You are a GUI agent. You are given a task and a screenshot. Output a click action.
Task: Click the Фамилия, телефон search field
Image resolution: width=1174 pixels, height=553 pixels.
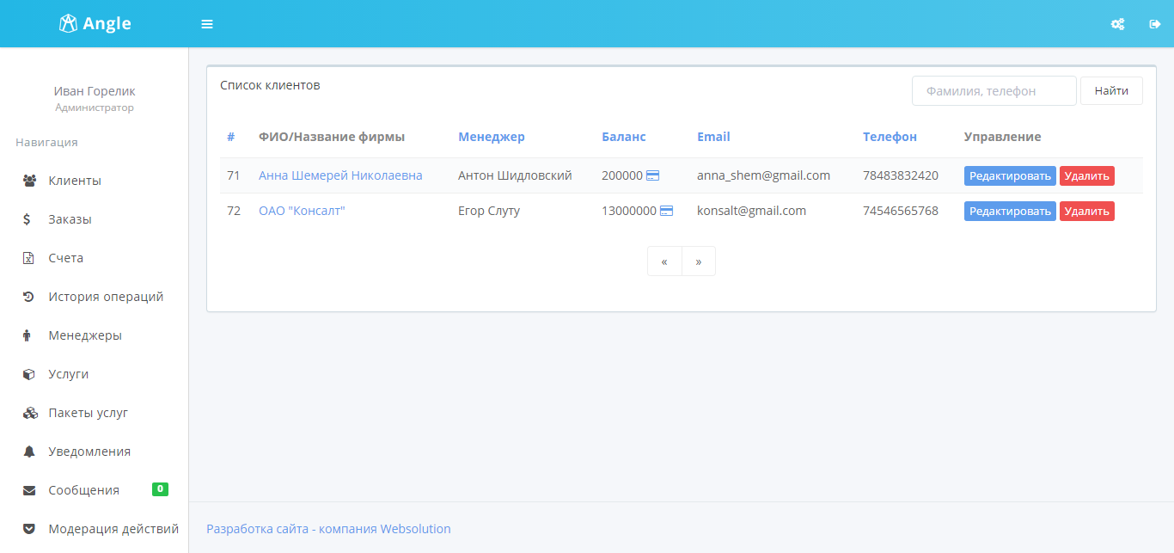click(x=994, y=90)
